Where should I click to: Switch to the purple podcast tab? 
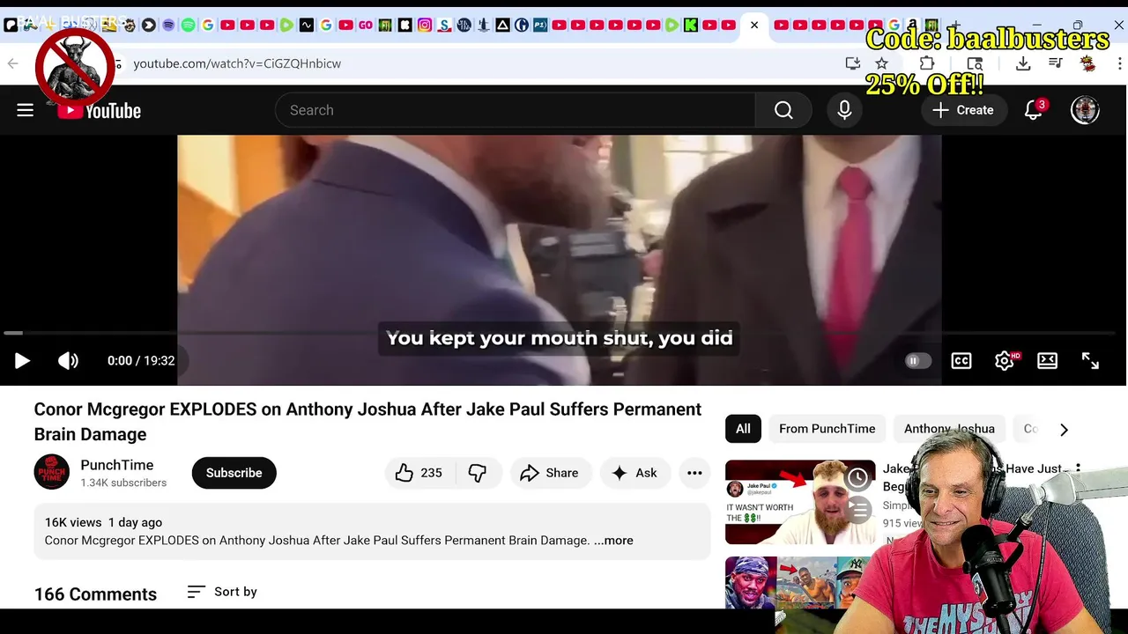point(168,26)
